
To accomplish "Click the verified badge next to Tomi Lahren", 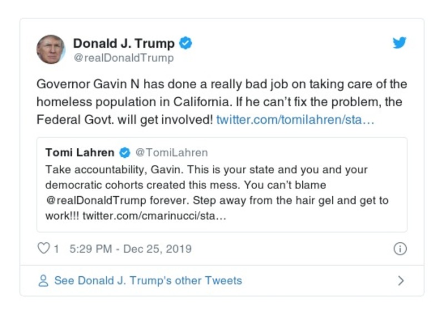I will coord(126,152).
